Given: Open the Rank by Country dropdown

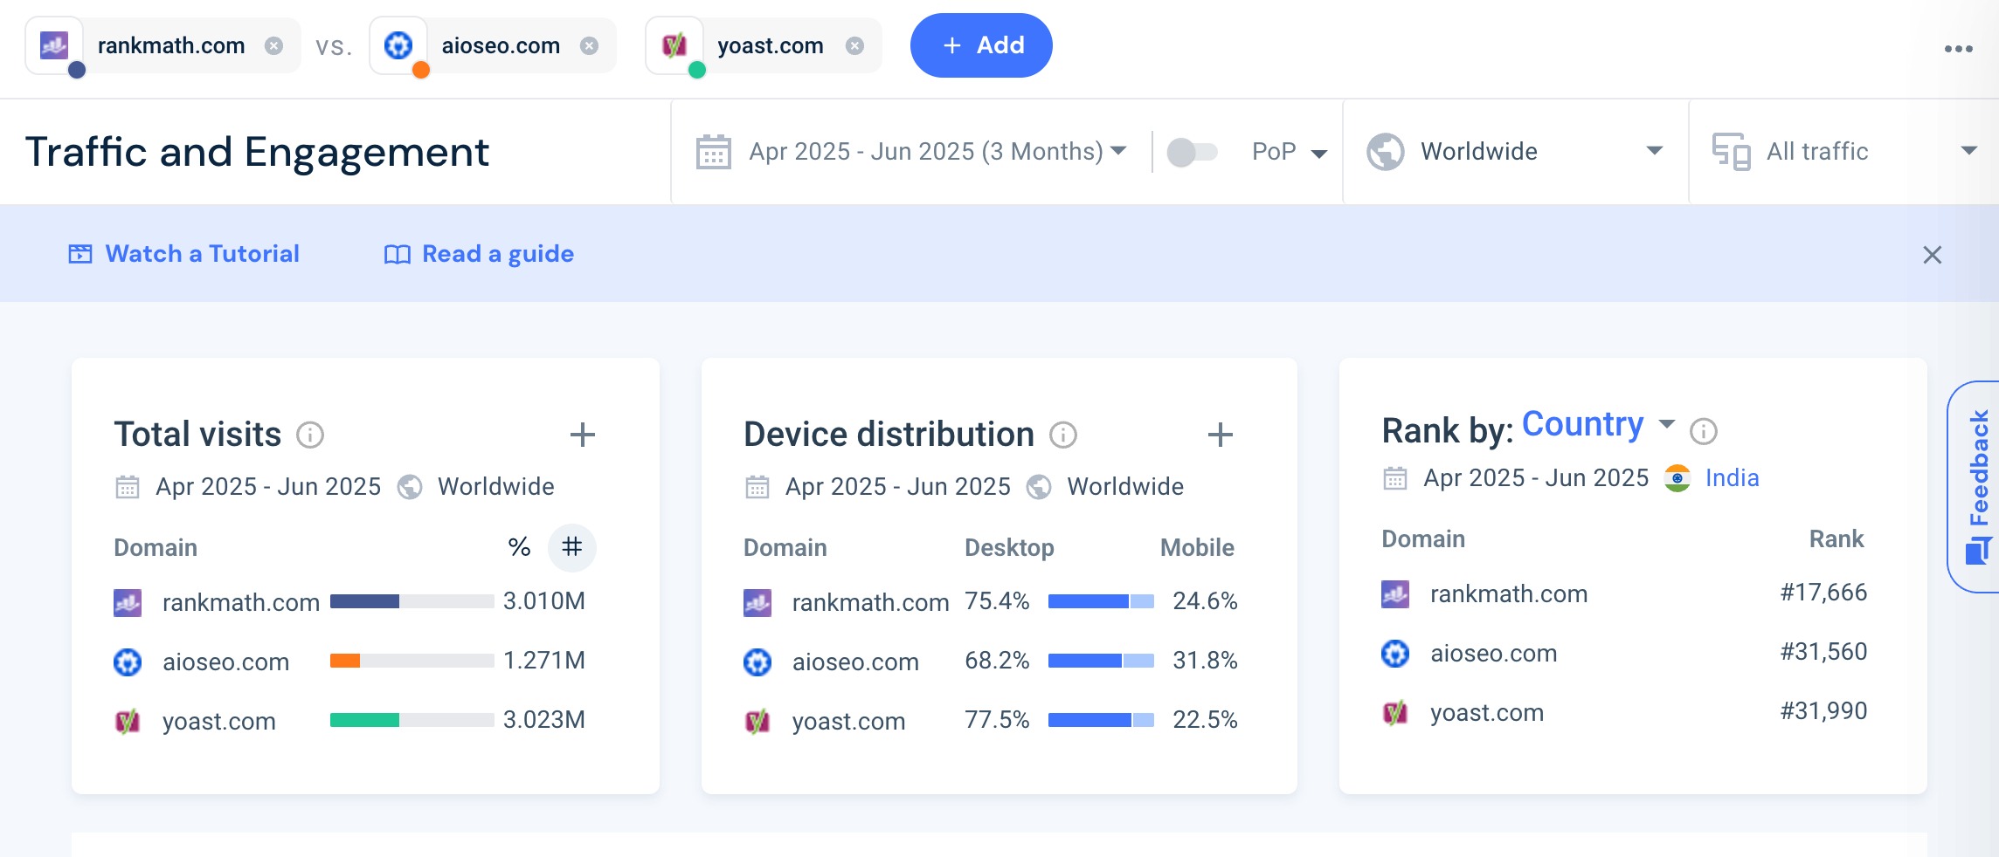Looking at the screenshot, I should pyautogui.click(x=1598, y=425).
